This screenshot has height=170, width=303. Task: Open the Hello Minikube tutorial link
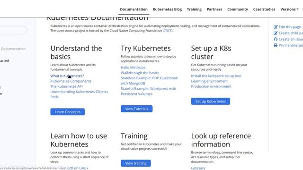pos(133,68)
